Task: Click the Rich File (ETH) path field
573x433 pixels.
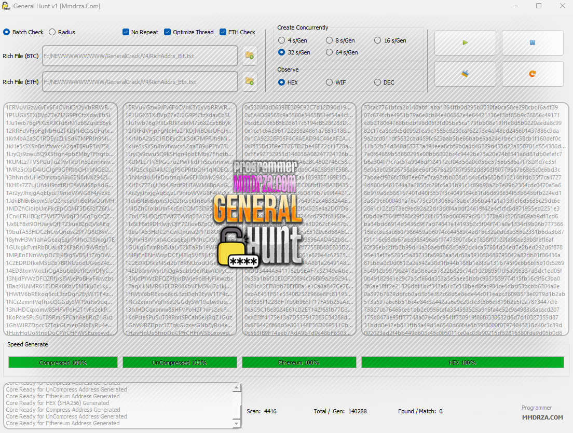Action: coord(140,82)
